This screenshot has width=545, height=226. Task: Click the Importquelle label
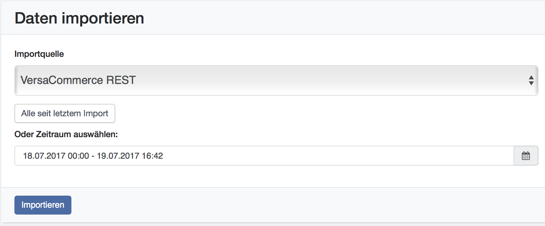pos(39,54)
